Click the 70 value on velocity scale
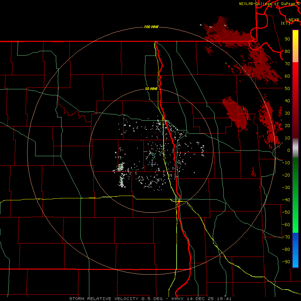 (287, 64)
